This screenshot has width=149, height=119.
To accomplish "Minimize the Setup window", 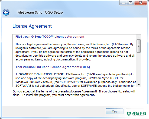I will pos(123,3).
